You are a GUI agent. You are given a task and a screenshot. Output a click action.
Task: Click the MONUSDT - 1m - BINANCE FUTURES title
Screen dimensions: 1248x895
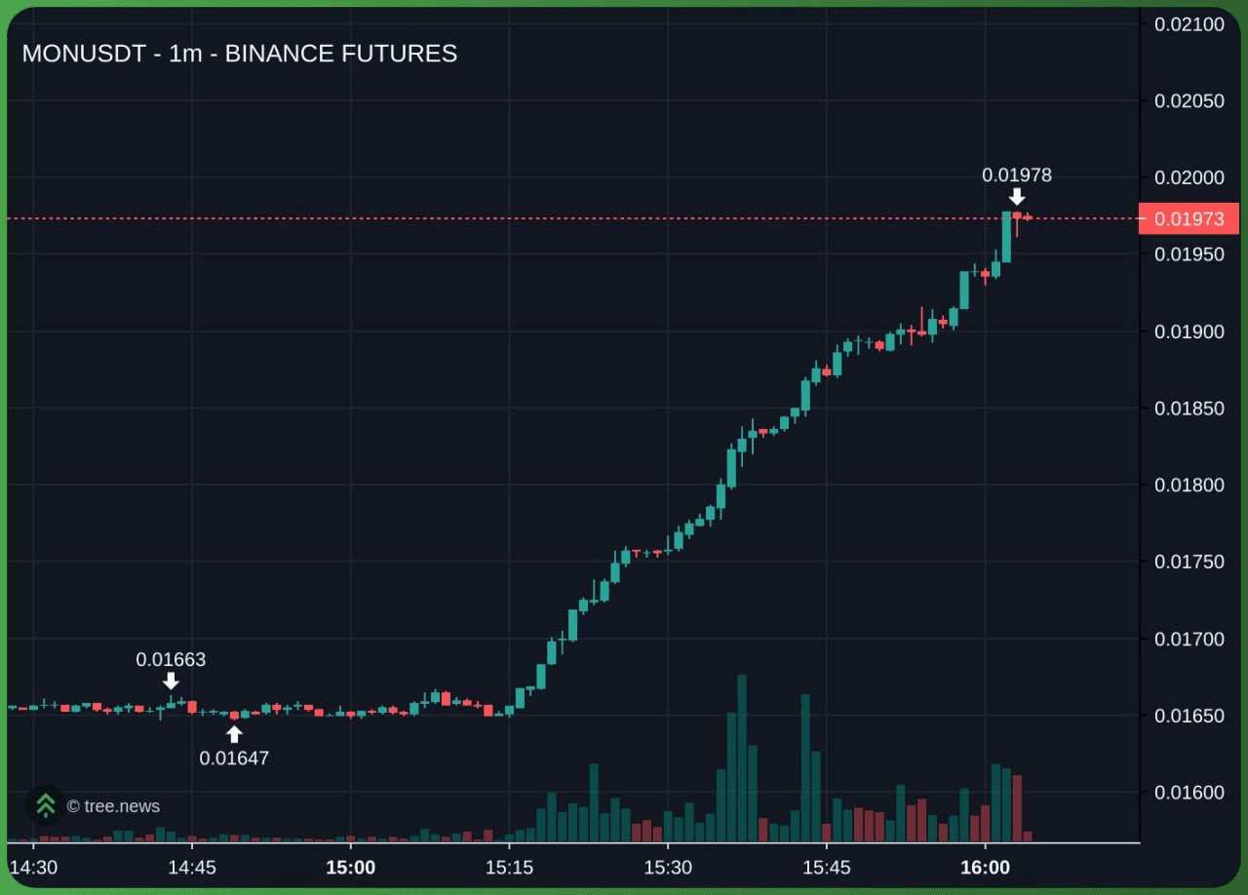point(240,54)
